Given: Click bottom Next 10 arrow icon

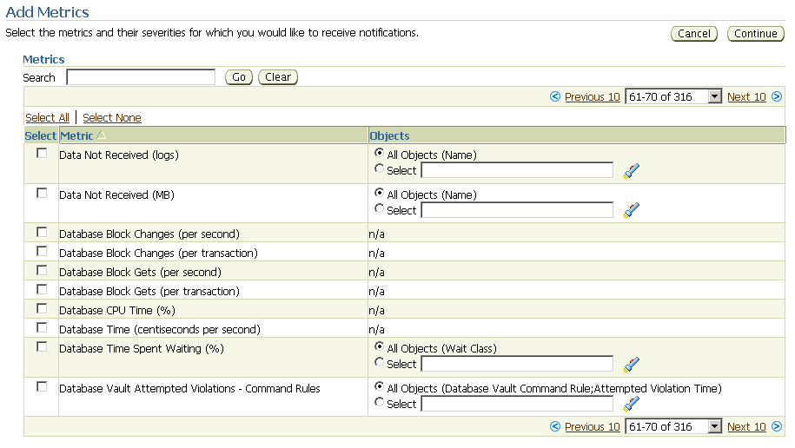Looking at the screenshot, I should (777, 427).
